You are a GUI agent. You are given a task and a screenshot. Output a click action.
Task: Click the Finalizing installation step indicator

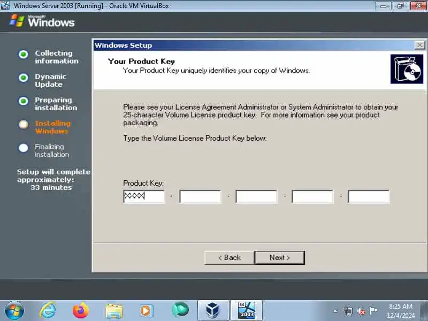[x=24, y=148]
